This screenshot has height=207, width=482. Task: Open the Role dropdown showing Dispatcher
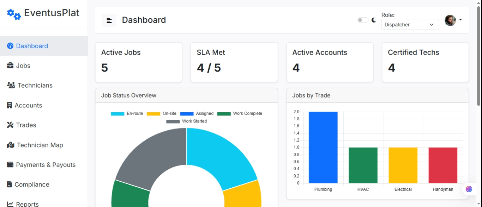410,24
